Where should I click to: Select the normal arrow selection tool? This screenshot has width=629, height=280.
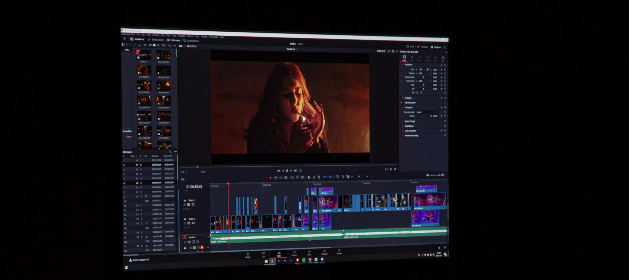[270, 178]
